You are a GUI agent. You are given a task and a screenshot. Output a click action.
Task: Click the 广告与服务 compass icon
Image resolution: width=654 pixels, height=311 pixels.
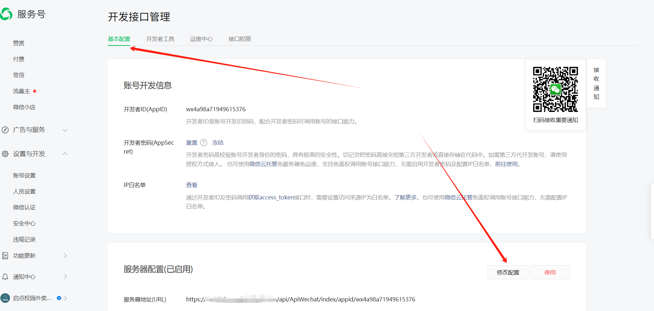[x=5, y=130]
